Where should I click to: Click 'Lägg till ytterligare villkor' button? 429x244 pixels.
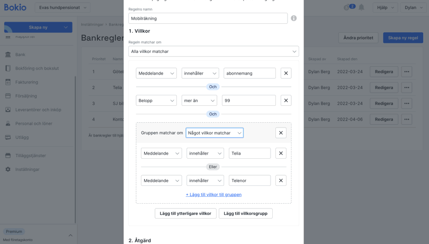[x=185, y=213]
